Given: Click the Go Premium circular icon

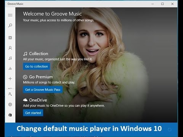Looking at the screenshot, I should tap(25, 77).
